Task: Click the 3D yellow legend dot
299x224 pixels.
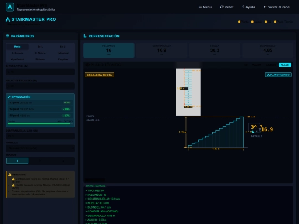Action: click(266, 22)
